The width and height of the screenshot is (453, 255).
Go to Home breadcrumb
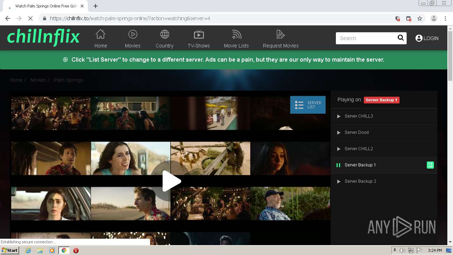coord(16,80)
